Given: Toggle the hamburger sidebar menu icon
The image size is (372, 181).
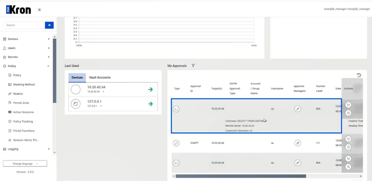Looking at the screenshot, I should coord(40,10).
